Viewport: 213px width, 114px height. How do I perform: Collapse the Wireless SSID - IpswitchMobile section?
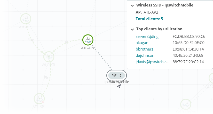point(132,5)
